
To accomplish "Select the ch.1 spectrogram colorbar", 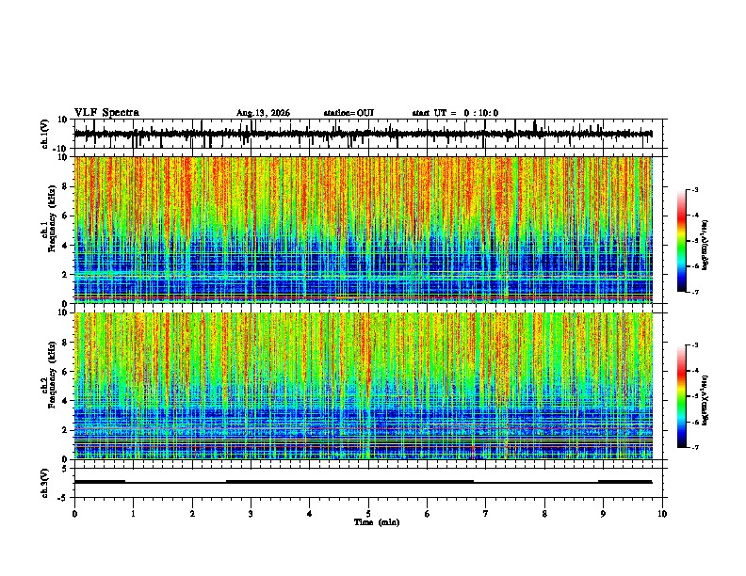I will click(682, 241).
